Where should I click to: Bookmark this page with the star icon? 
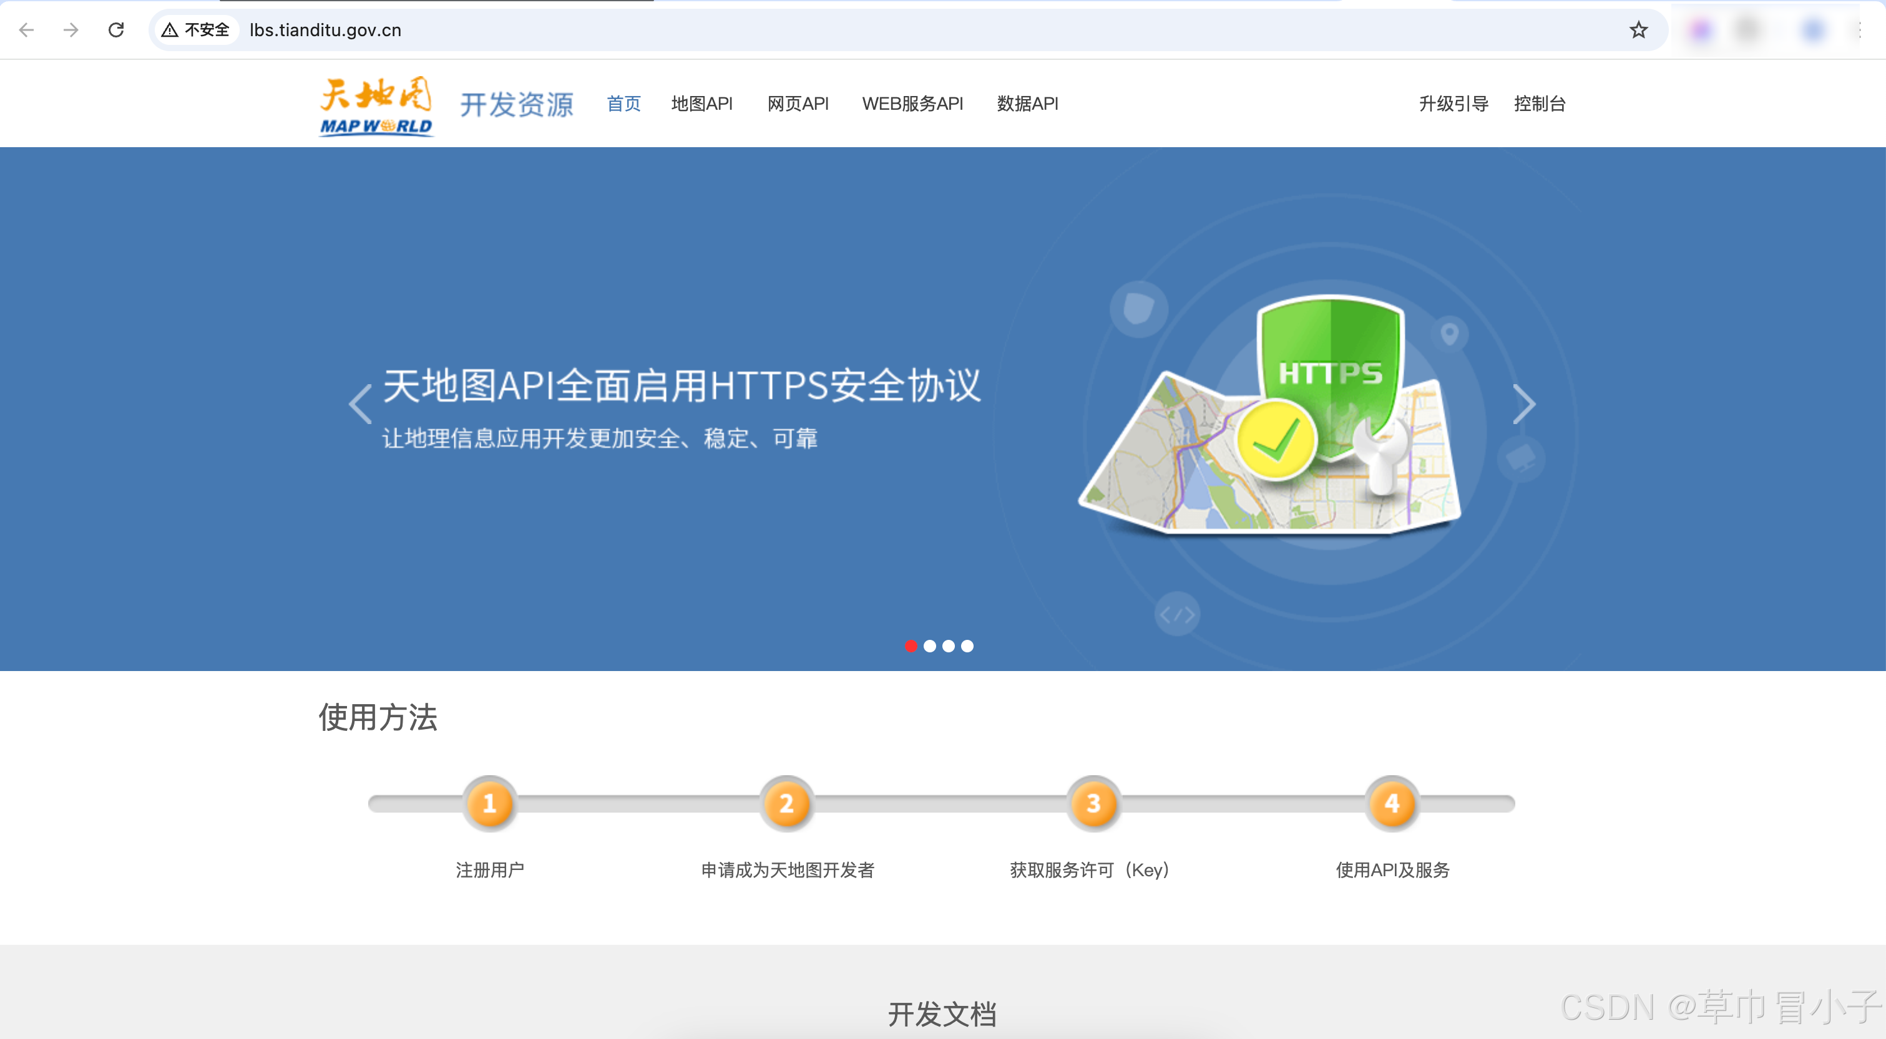click(x=1638, y=30)
